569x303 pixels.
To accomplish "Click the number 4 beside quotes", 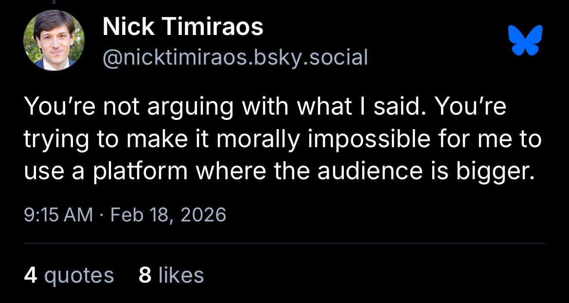I will [x=30, y=275].
